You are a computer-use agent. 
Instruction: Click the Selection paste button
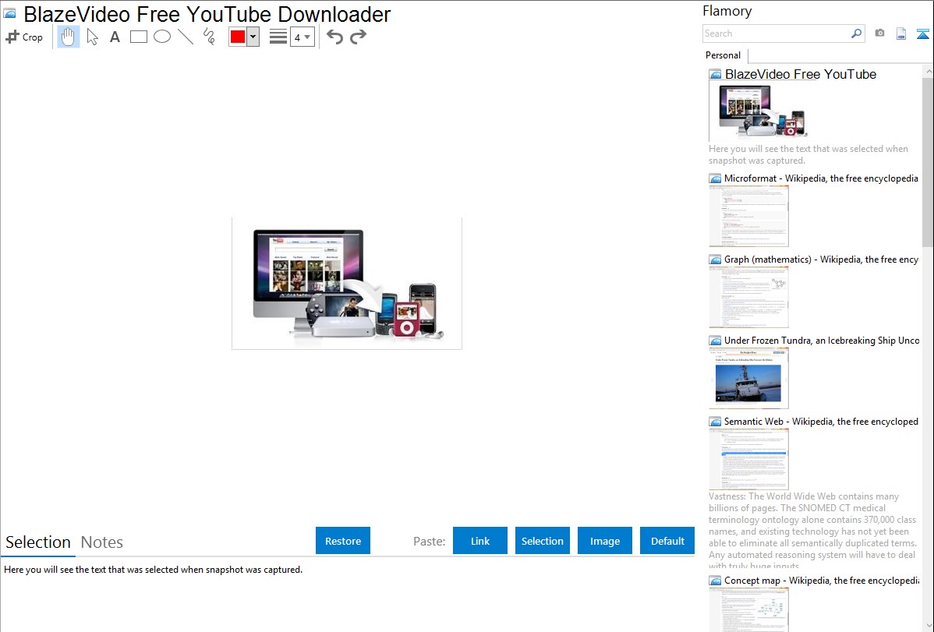[x=542, y=541]
